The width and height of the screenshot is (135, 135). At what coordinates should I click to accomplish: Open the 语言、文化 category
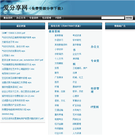[x=60, y=101]
